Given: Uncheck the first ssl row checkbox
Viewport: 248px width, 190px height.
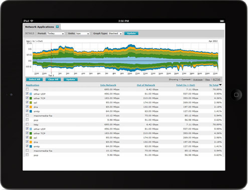Looking at the screenshot, I should tap(27, 102).
